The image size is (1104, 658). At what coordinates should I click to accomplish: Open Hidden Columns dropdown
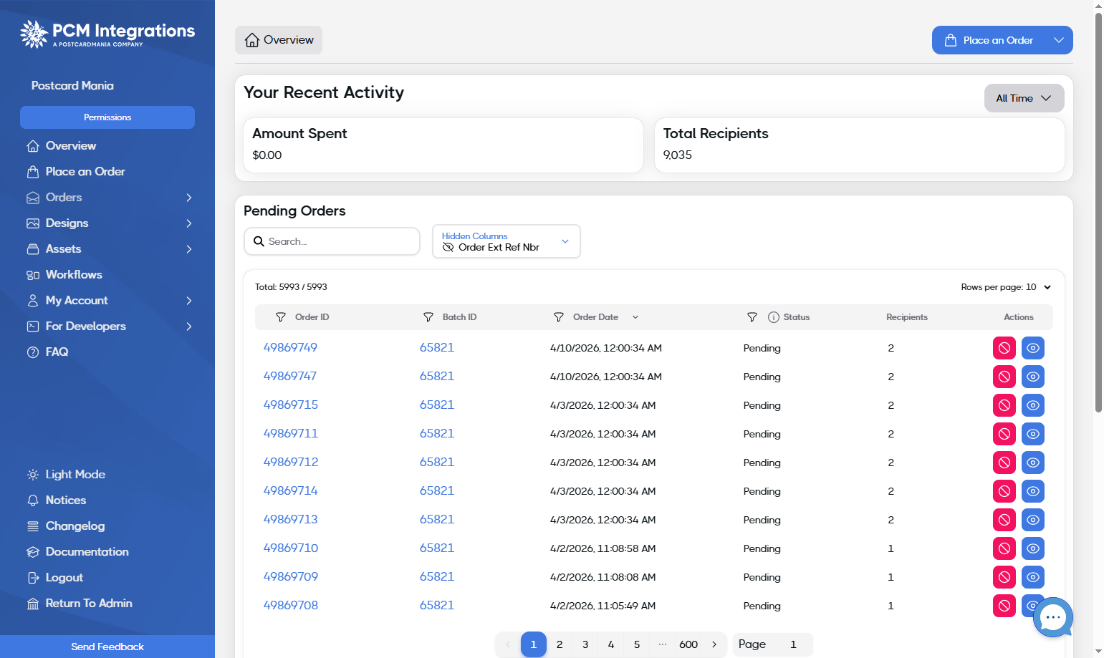coord(507,241)
